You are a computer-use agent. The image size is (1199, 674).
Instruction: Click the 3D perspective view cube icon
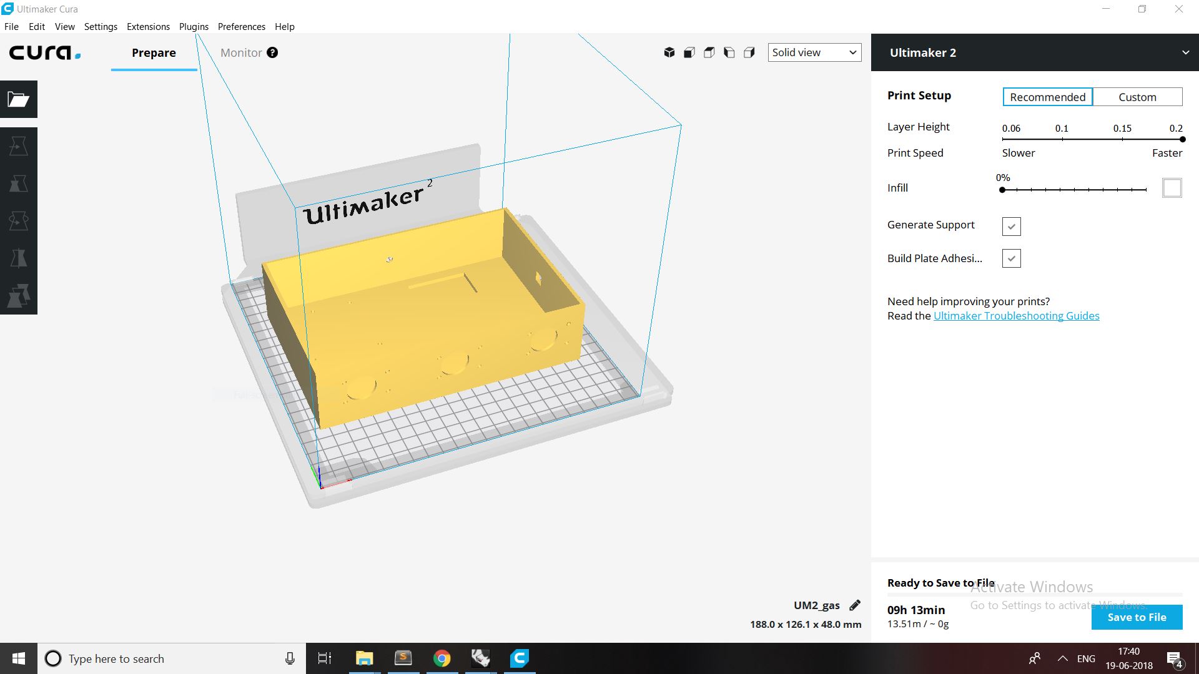669,52
